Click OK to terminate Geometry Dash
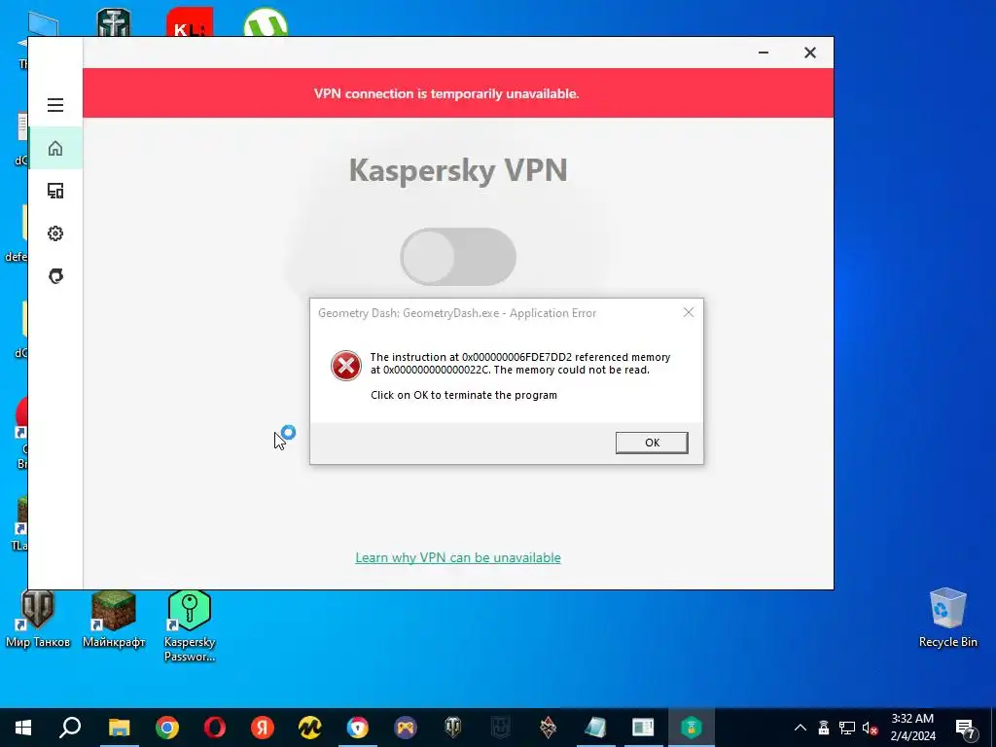The height and width of the screenshot is (747, 996). tap(652, 443)
